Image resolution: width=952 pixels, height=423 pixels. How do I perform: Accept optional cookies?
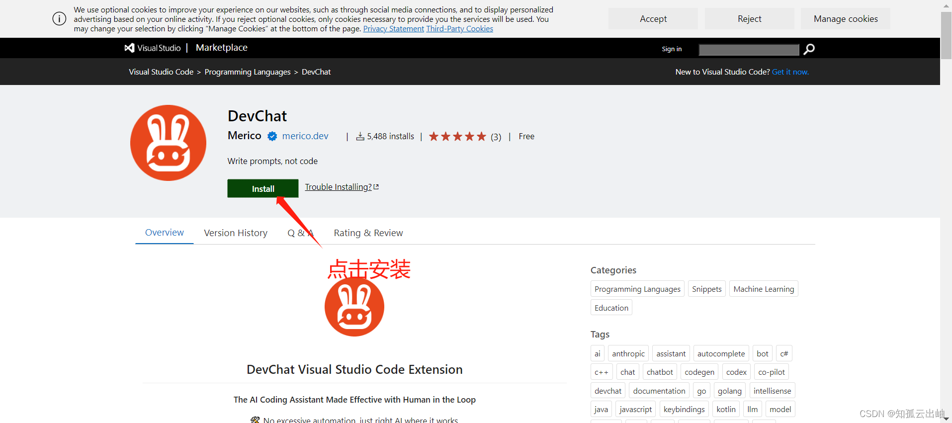[x=653, y=19]
